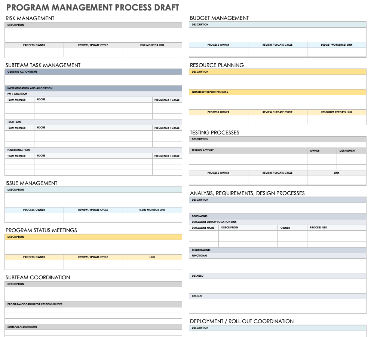Click the Department column header in Testing Processes

351,151
